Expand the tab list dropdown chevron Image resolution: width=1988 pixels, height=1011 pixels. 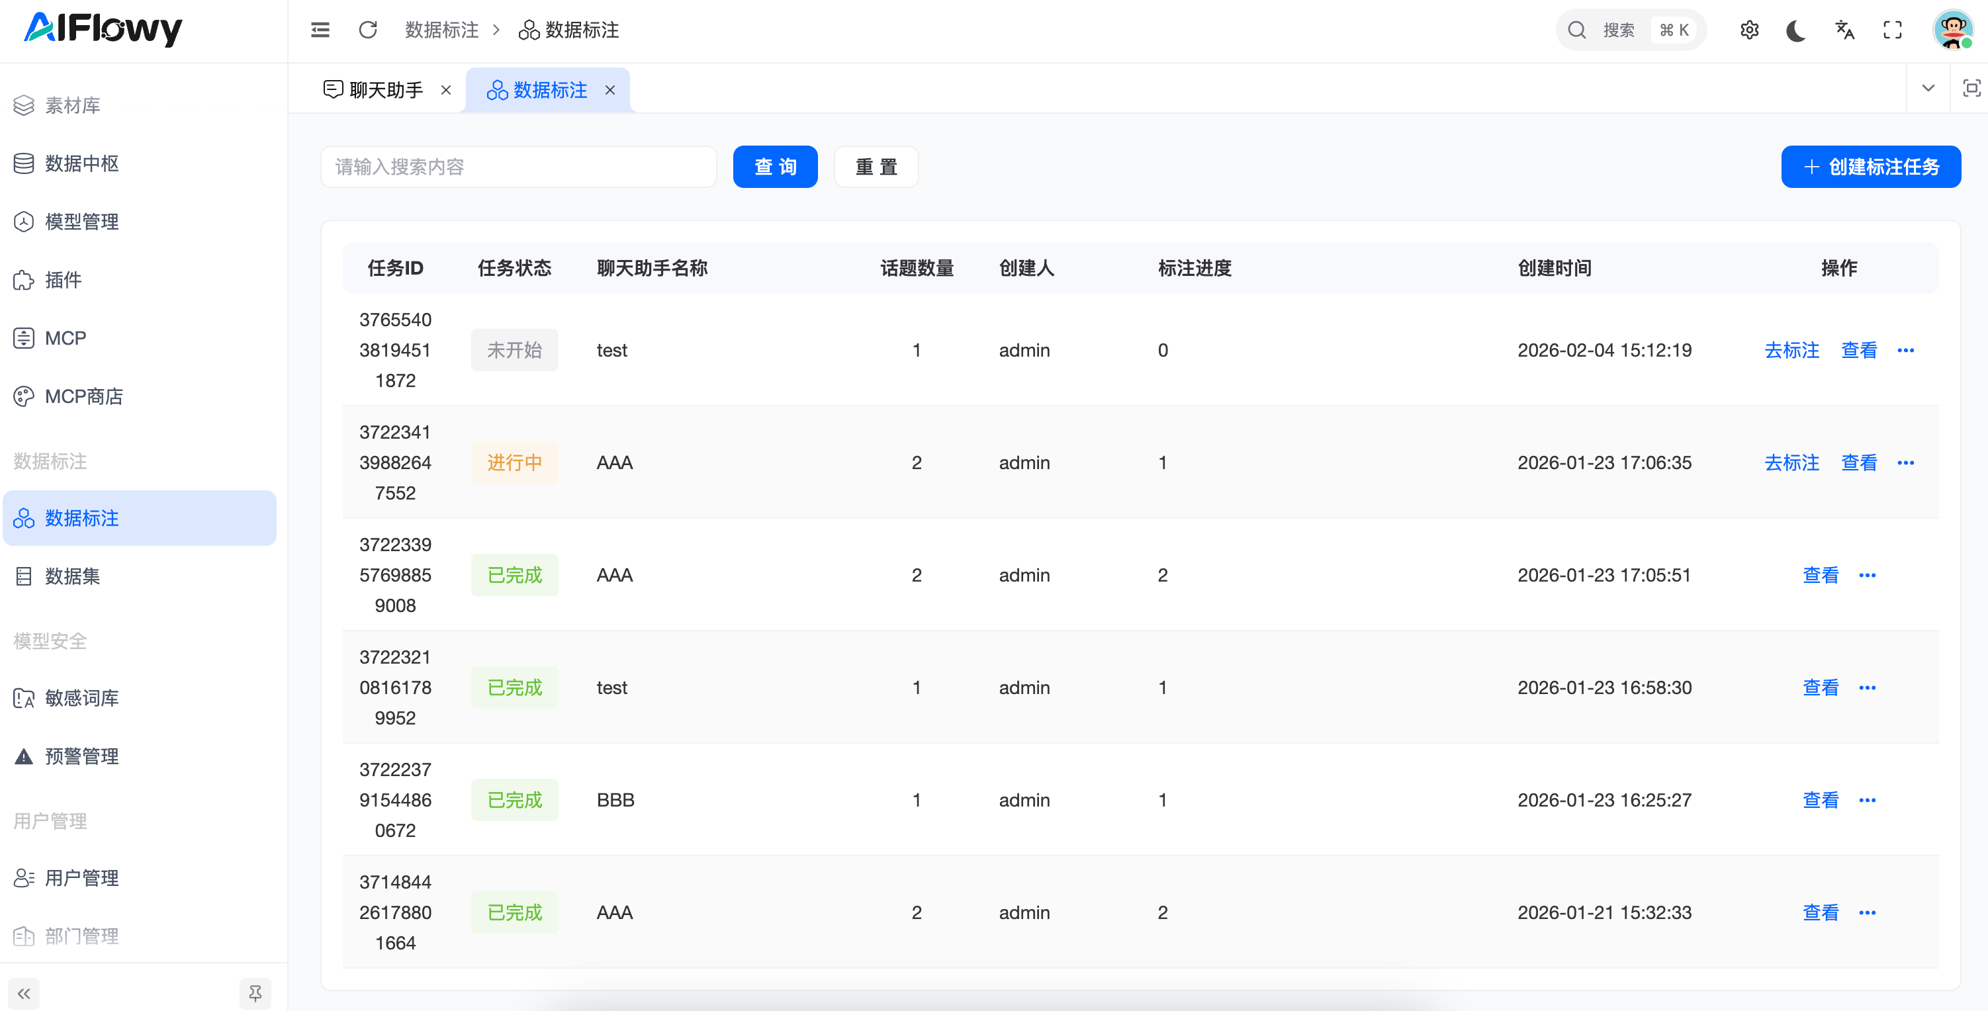(1928, 89)
